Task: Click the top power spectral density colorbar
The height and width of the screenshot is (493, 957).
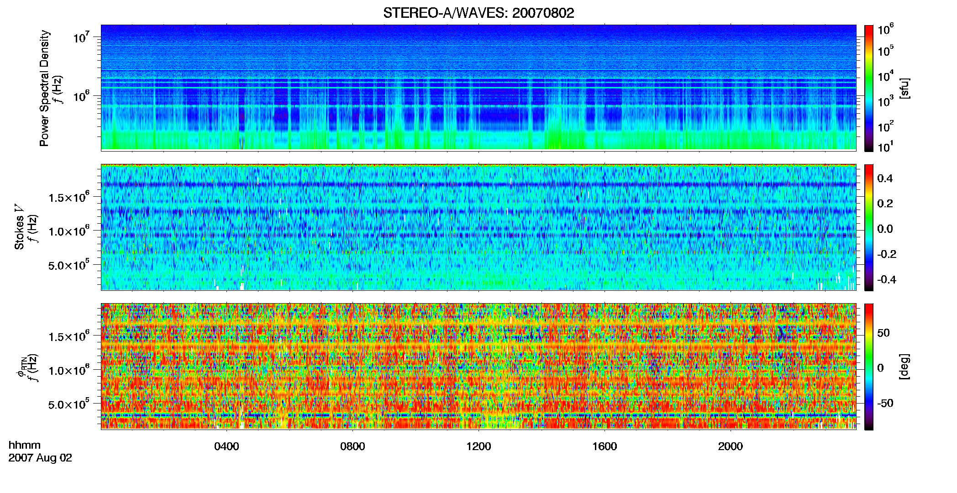Action: [869, 88]
